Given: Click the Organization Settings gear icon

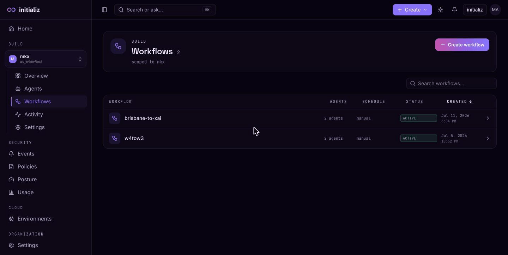Looking at the screenshot, I should click(x=11, y=245).
